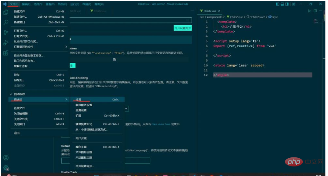Viewport: 328px width, 176px height.
Task: Choose 将文件夹添加到工作区...
Action: click(x=39, y=55)
